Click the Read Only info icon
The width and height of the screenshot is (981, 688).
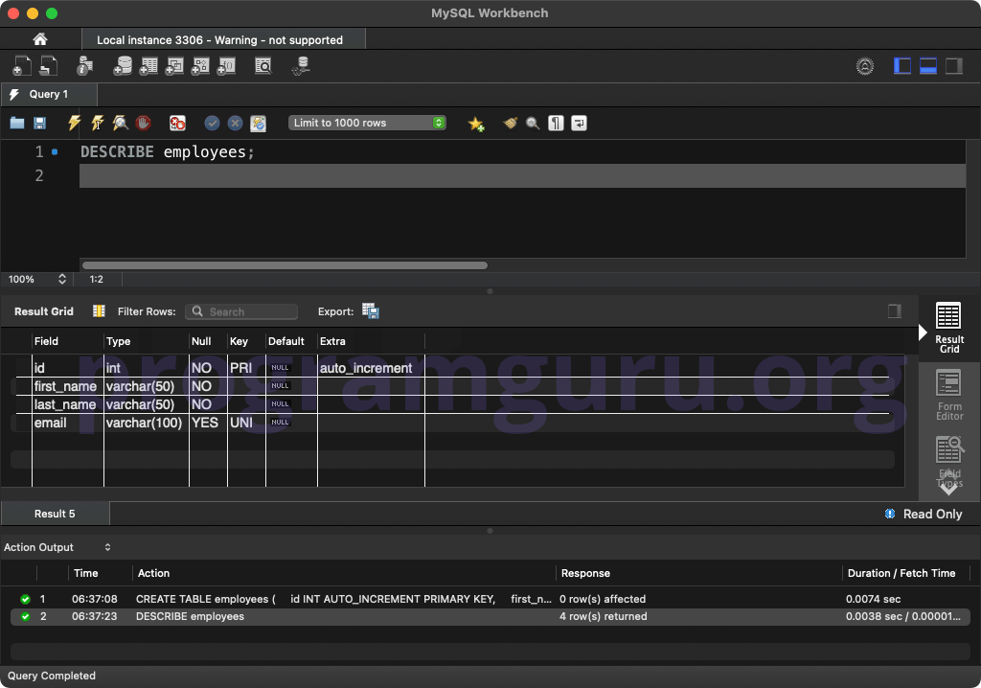(890, 514)
